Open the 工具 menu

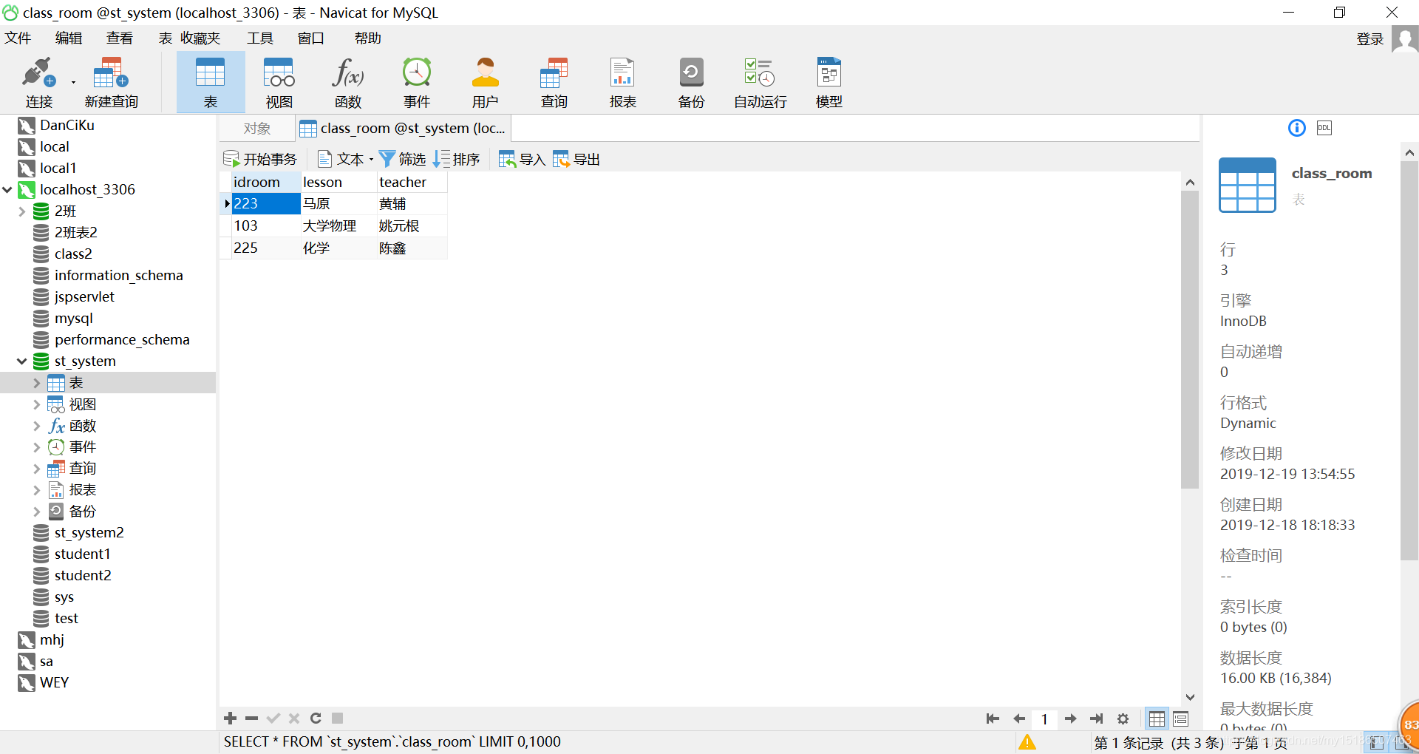(x=260, y=38)
